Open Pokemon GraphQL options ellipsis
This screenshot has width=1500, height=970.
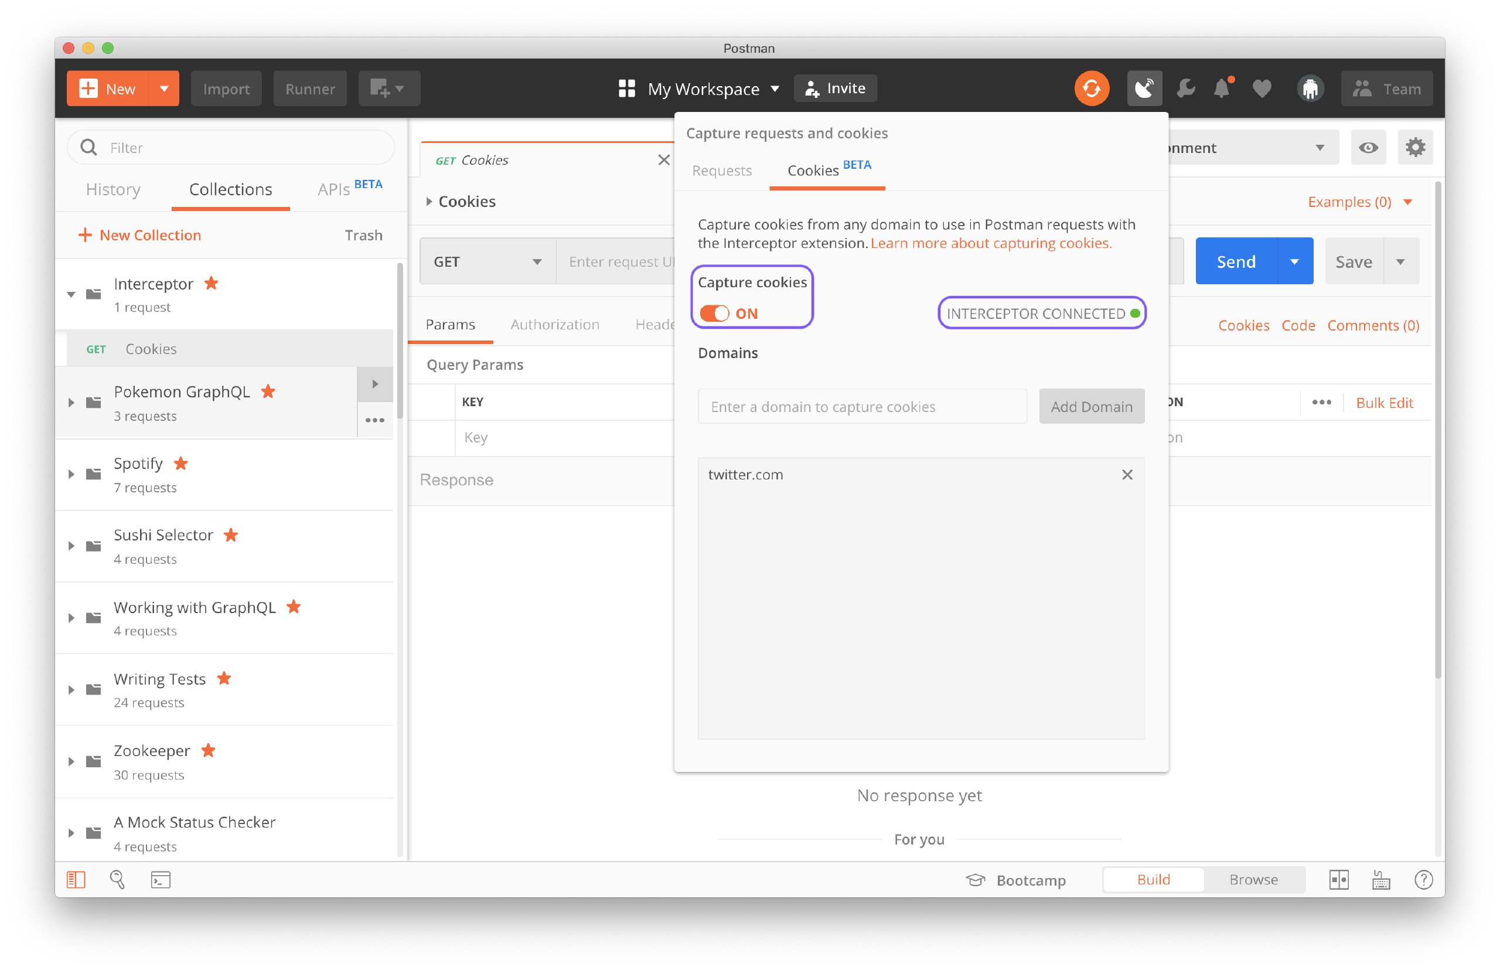pos(374,420)
